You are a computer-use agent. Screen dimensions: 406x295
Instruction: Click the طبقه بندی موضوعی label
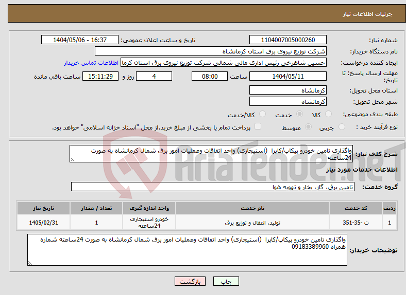click(x=370, y=114)
